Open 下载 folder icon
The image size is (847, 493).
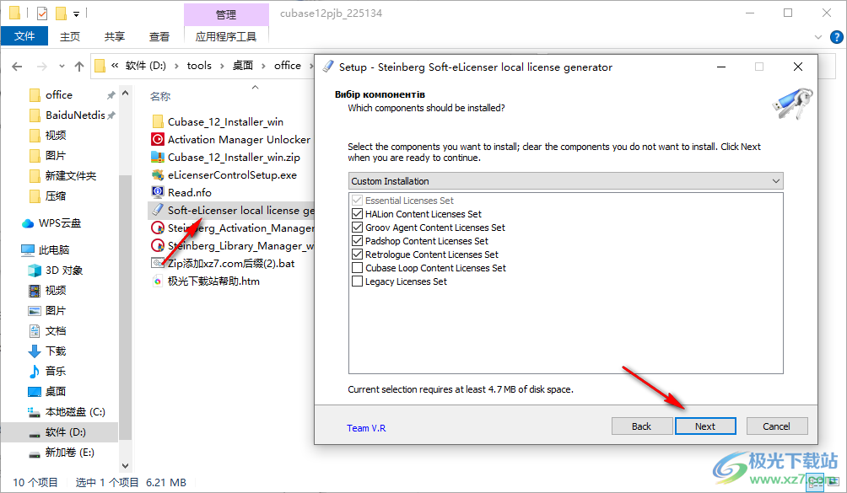pos(35,351)
